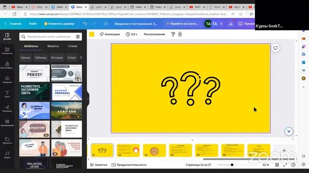The height and width of the screenshot is (173, 309).
Task: Adjust the zoom slider handle
Action: (232, 165)
